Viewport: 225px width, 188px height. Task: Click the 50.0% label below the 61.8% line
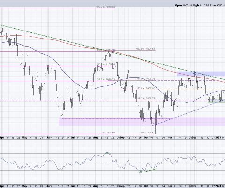pos(146,88)
